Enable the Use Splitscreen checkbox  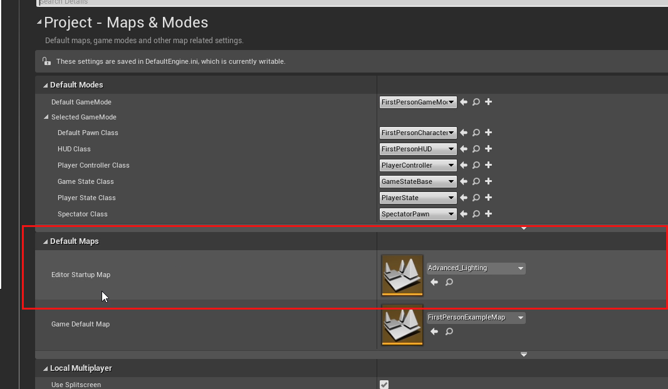384,385
